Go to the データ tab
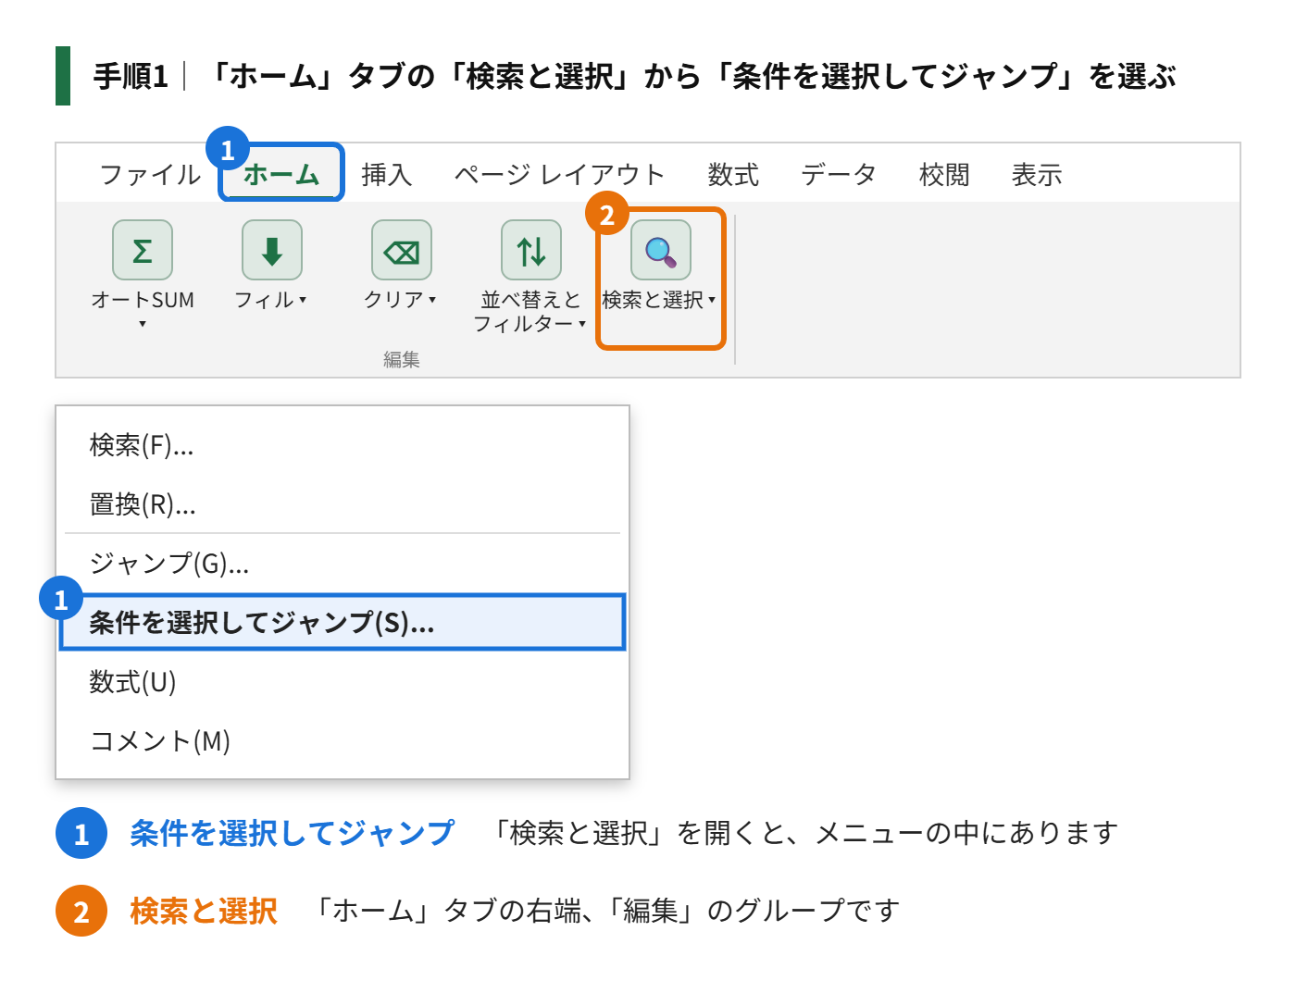This screenshot has height=981, width=1296. click(838, 174)
